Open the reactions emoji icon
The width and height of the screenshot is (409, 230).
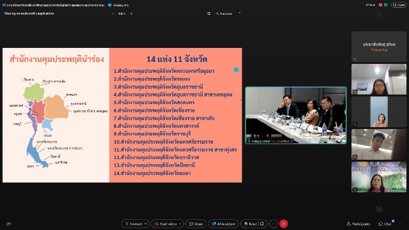[x=263, y=224]
